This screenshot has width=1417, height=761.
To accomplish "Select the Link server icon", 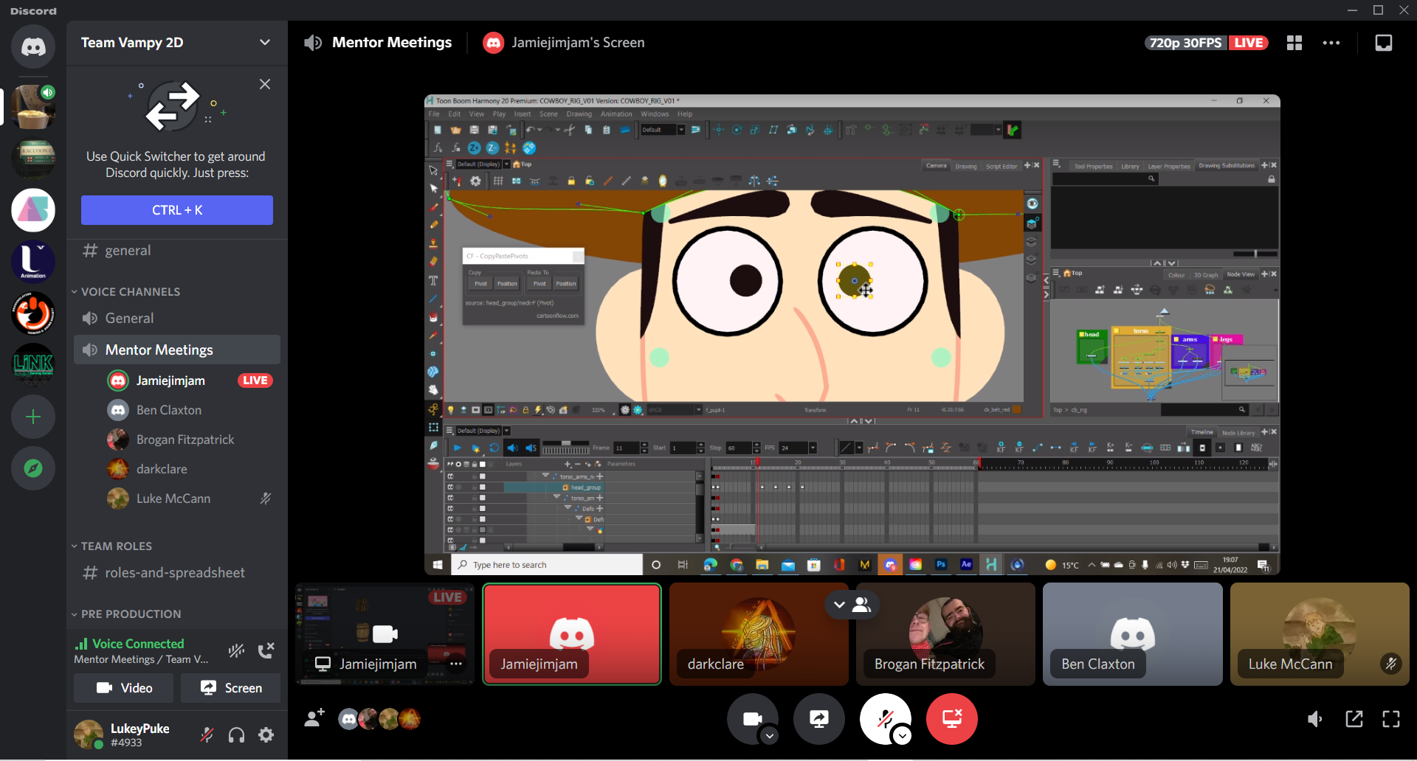I will [x=33, y=364].
